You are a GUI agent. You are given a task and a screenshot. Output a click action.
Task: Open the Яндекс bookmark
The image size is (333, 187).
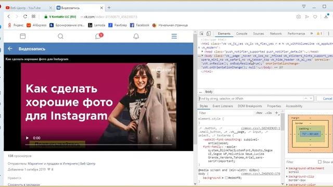coord(16,25)
